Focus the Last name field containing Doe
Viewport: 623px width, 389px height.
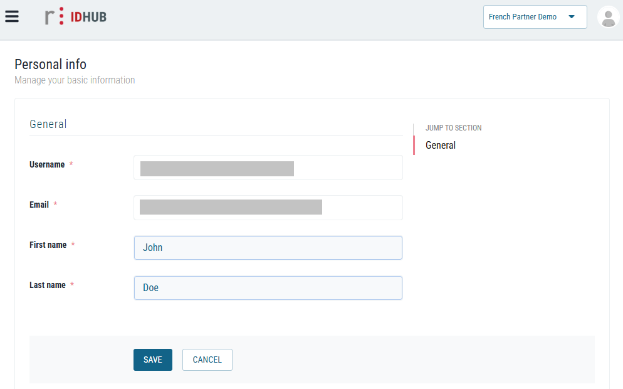tap(268, 288)
